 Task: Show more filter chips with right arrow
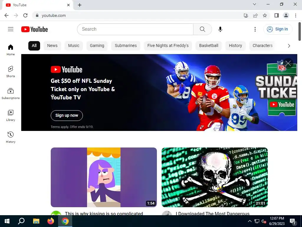(x=289, y=46)
